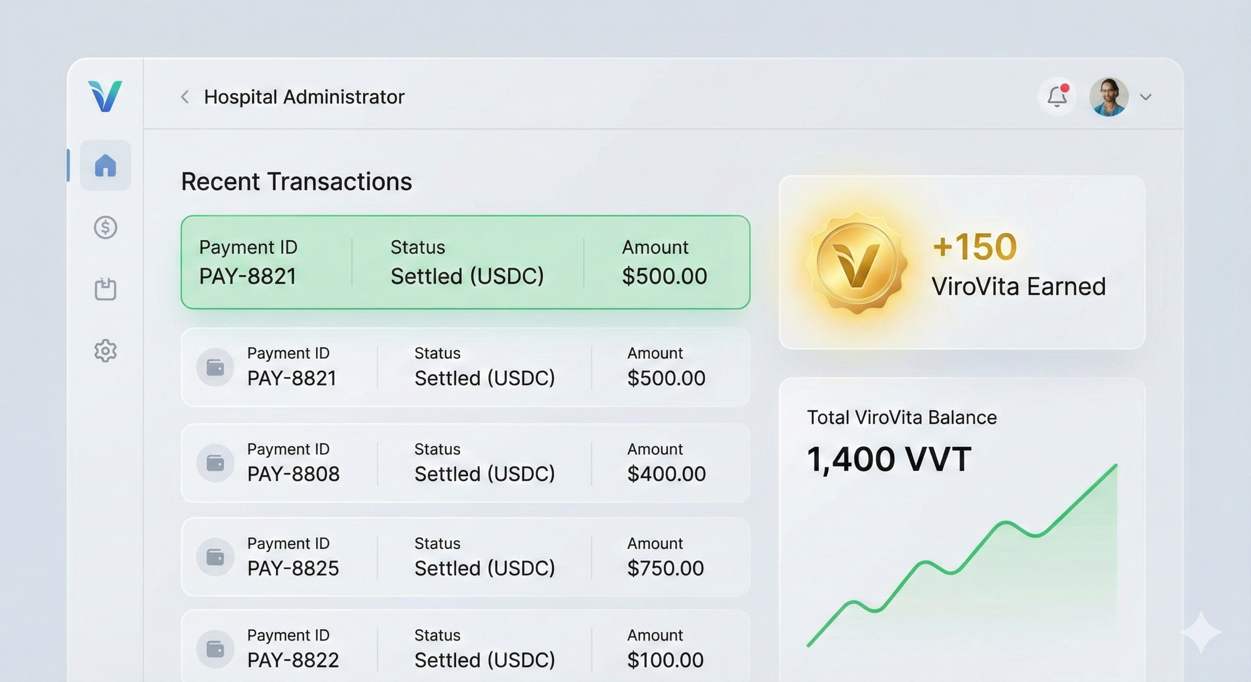Click the ViroVita V logo
The width and height of the screenshot is (1251, 682).
105,96
